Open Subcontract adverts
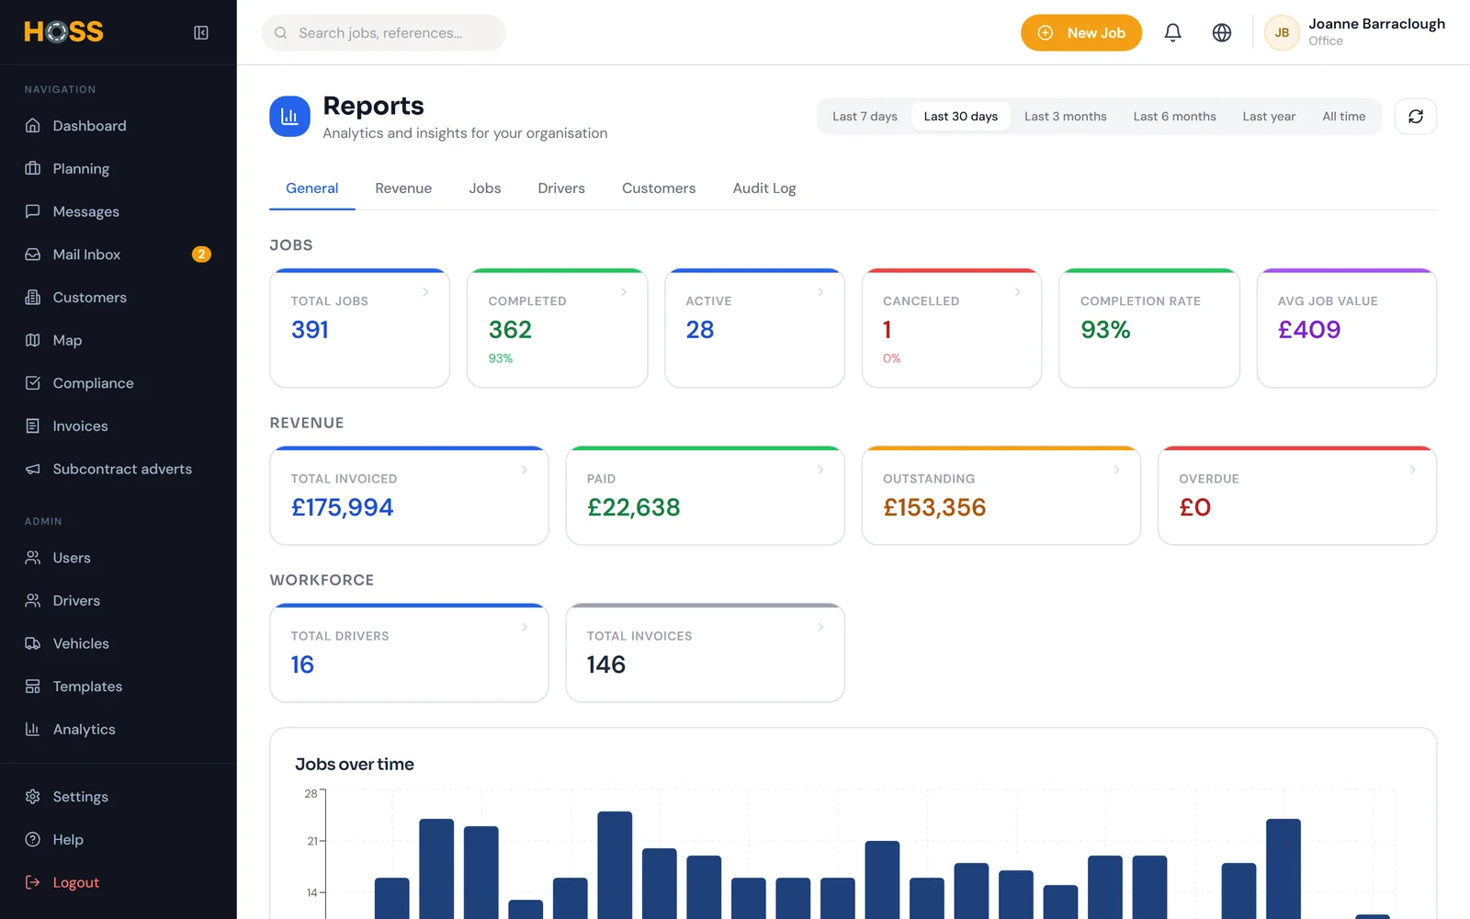Viewport: 1470px width, 919px height. point(119,469)
